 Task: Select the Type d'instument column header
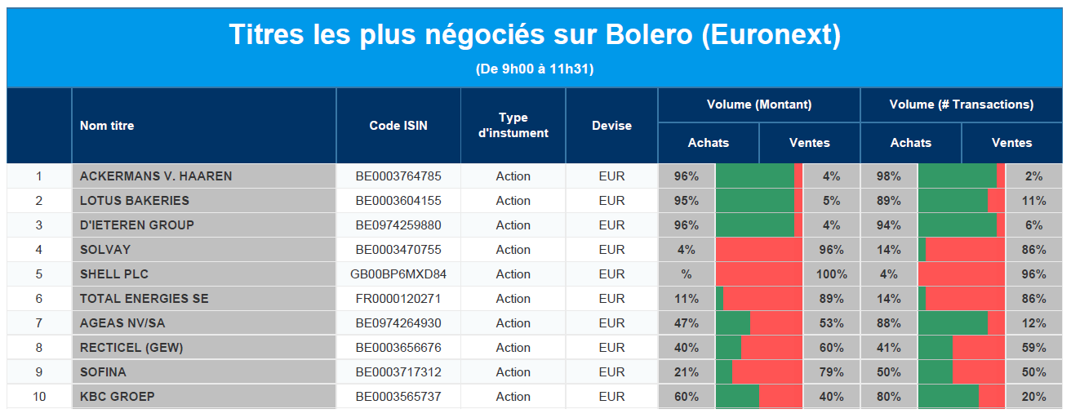[x=513, y=125]
